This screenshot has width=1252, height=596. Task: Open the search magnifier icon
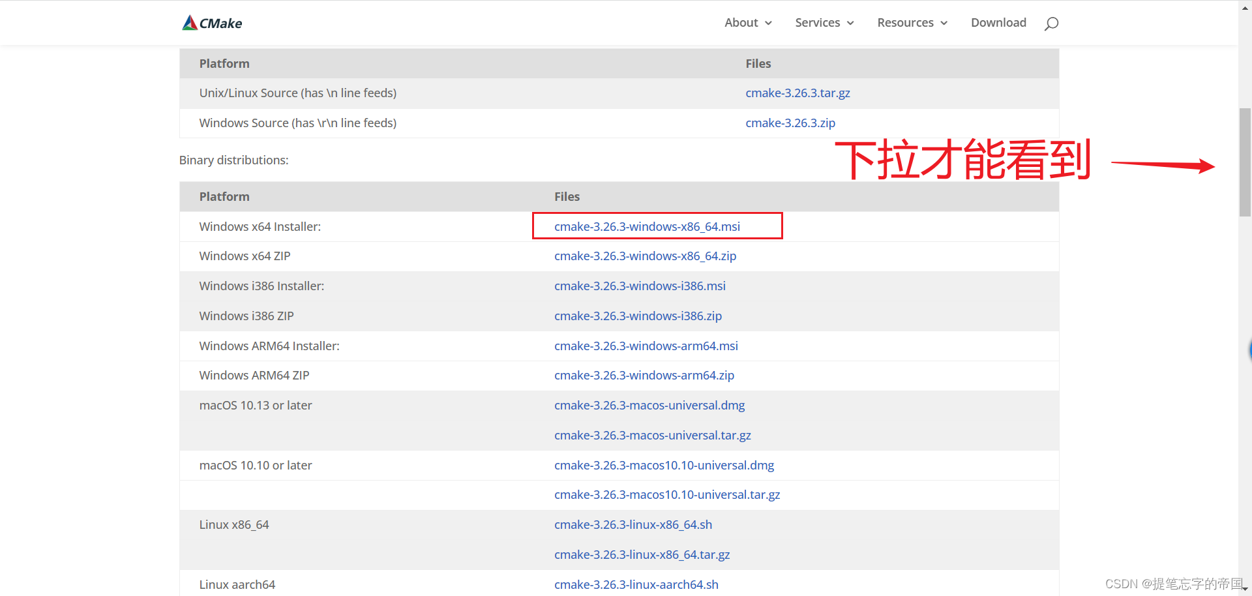tap(1051, 23)
